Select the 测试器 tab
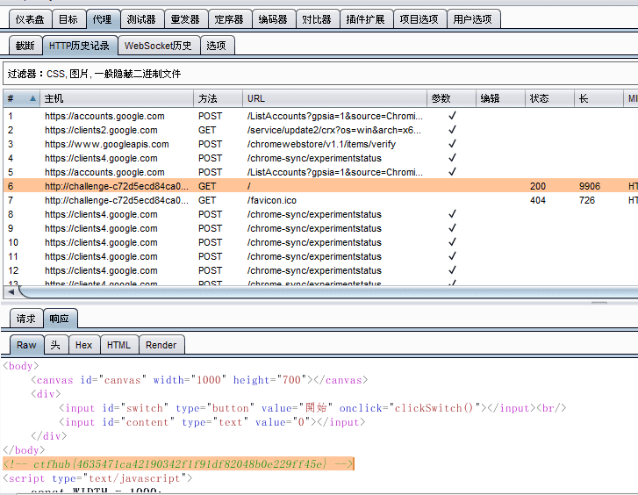The height and width of the screenshot is (495, 638). point(140,19)
